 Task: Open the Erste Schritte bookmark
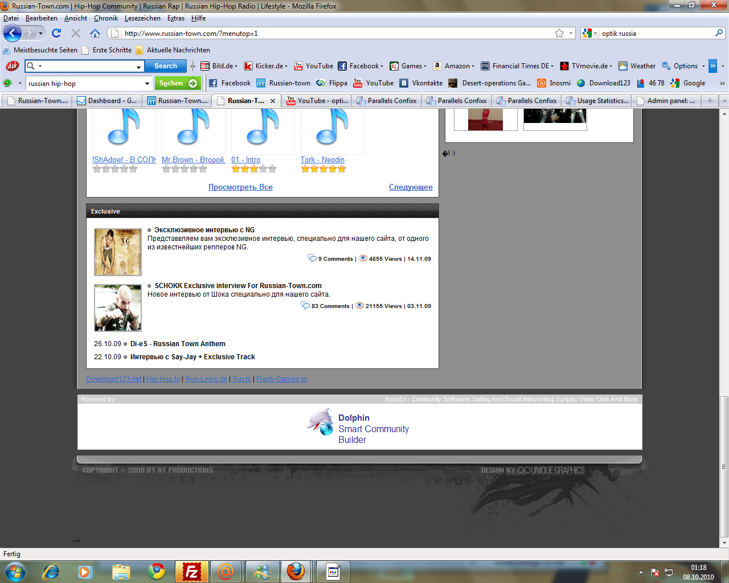(x=107, y=50)
